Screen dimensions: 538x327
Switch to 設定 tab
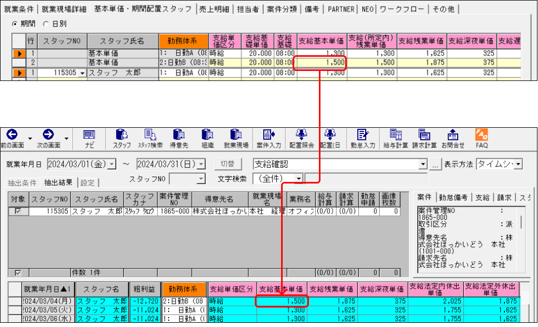click(88, 183)
